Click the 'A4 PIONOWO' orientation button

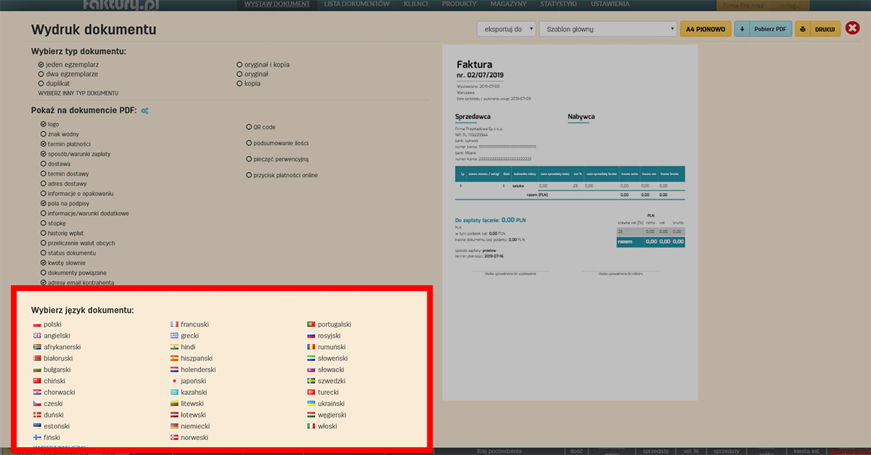pos(706,29)
